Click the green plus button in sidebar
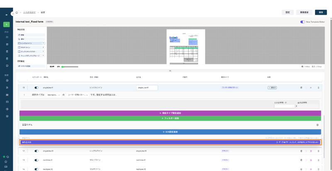 pos(7,24)
